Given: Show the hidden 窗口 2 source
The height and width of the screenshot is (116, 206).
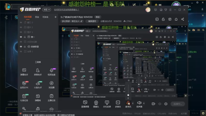Looking at the screenshot, I should (21, 22).
